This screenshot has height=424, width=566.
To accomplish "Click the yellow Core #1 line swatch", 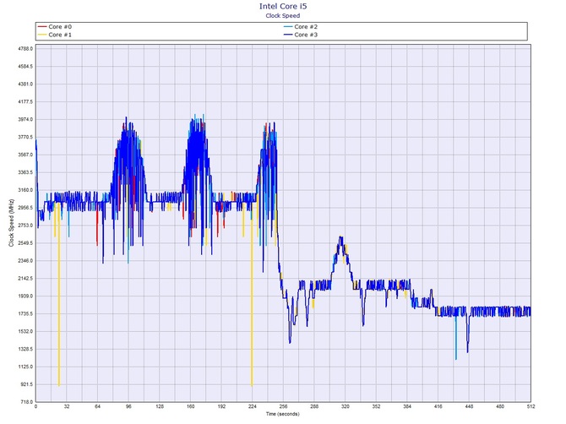I will tap(42, 35).
